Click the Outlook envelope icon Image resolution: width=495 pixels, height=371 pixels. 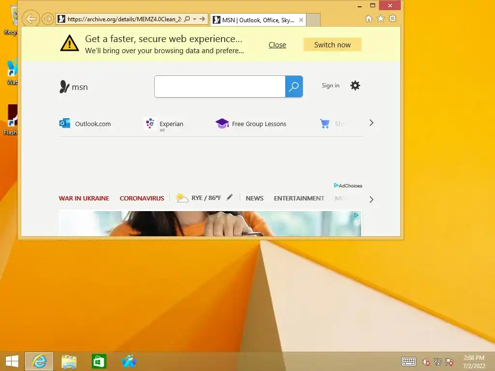click(x=65, y=123)
